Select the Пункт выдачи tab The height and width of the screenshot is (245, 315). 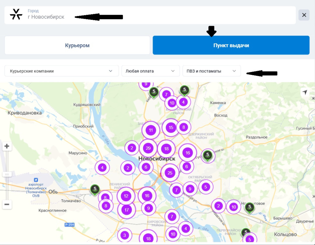(x=231, y=45)
